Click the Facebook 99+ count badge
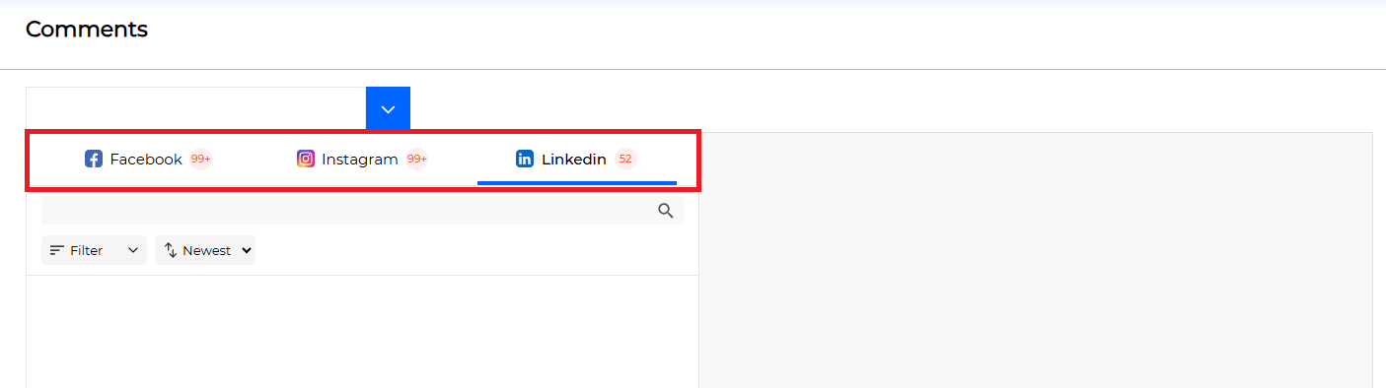Image resolution: width=1386 pixels, height=388 pixels. tap(201, 159)
